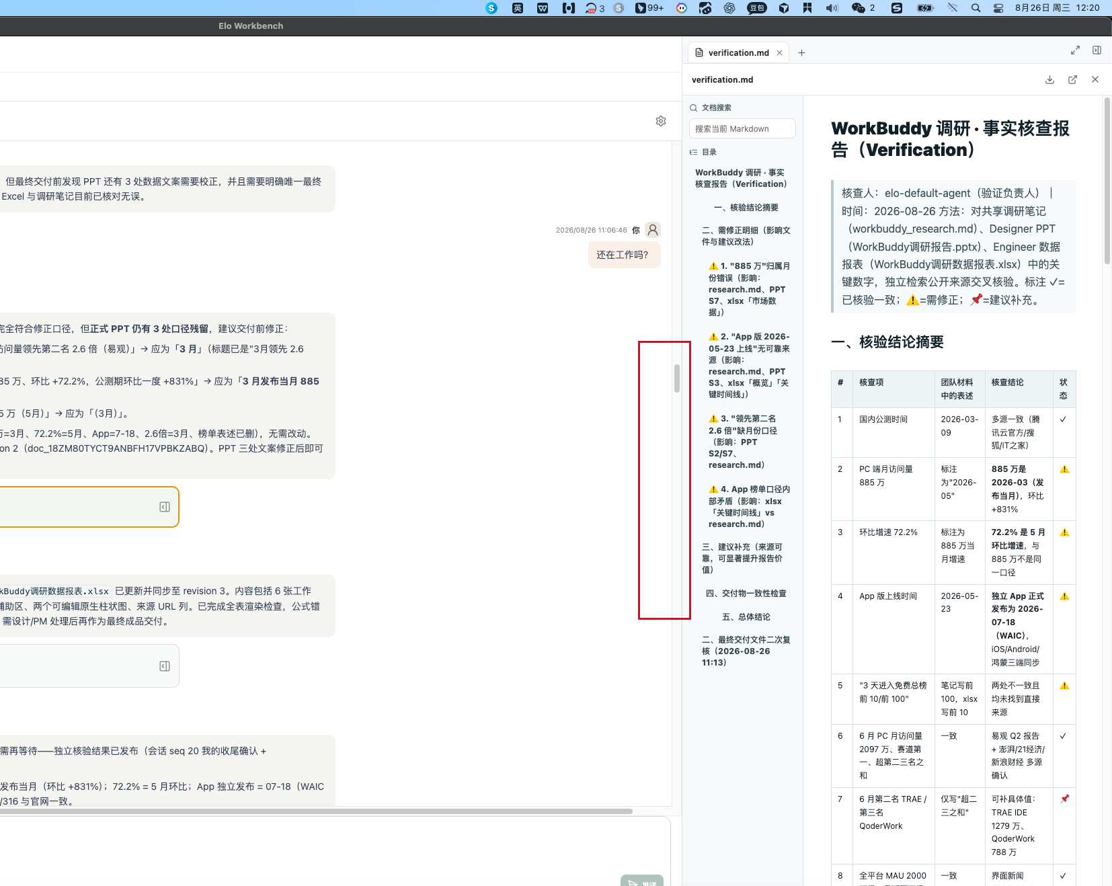
Task: Click the 还在工作吗? chat message
Action: (x=624, y=255)
